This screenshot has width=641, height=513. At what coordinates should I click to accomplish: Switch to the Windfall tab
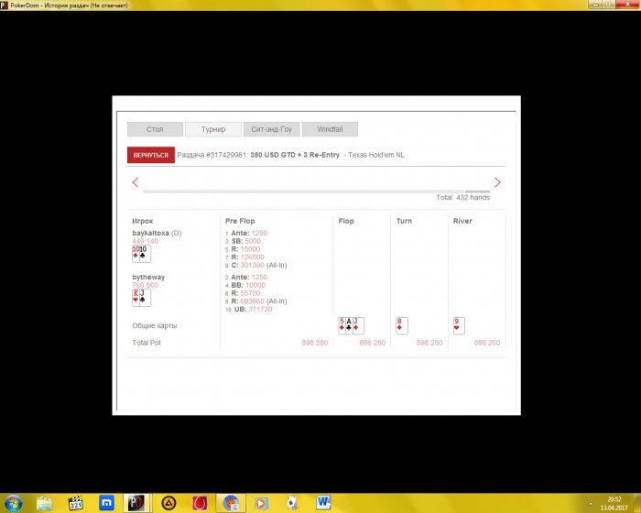click(x=330, y=129)
